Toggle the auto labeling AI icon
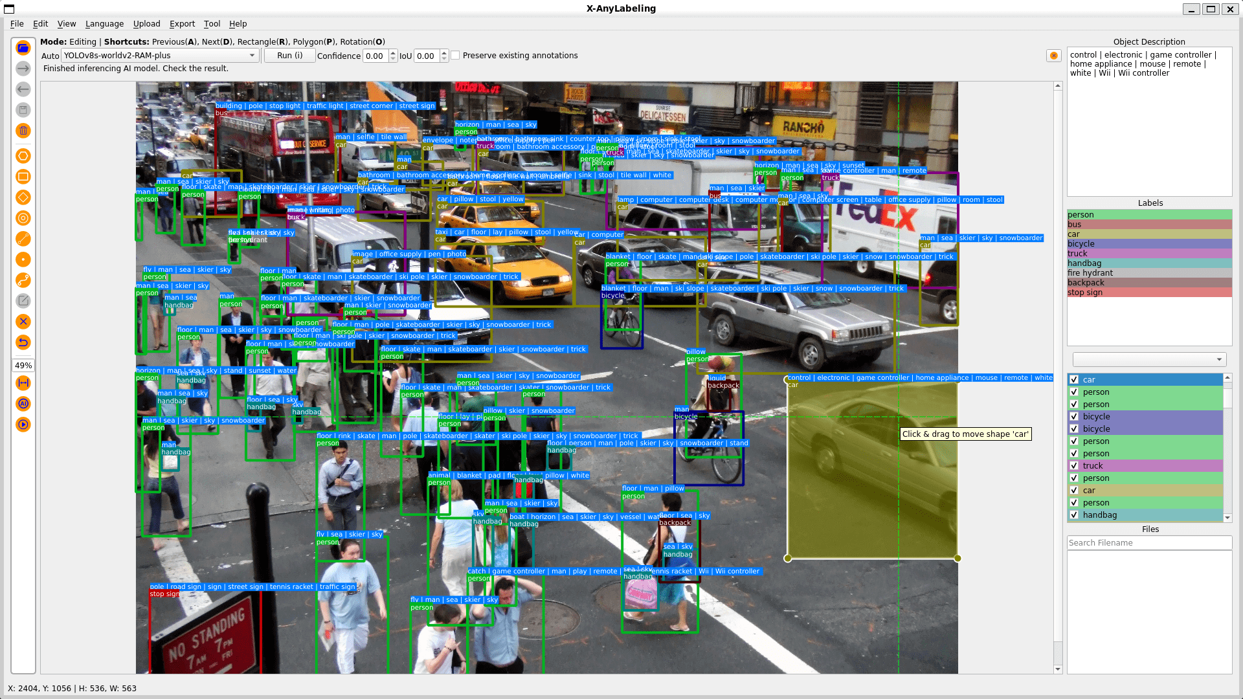The image size is (1243, 699). pos(23,404)
